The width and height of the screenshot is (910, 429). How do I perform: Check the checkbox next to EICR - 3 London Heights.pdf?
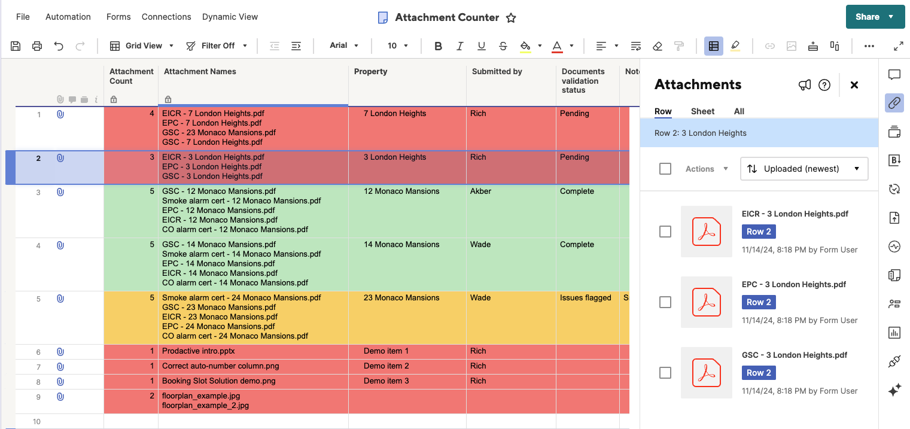pos(665,232)
